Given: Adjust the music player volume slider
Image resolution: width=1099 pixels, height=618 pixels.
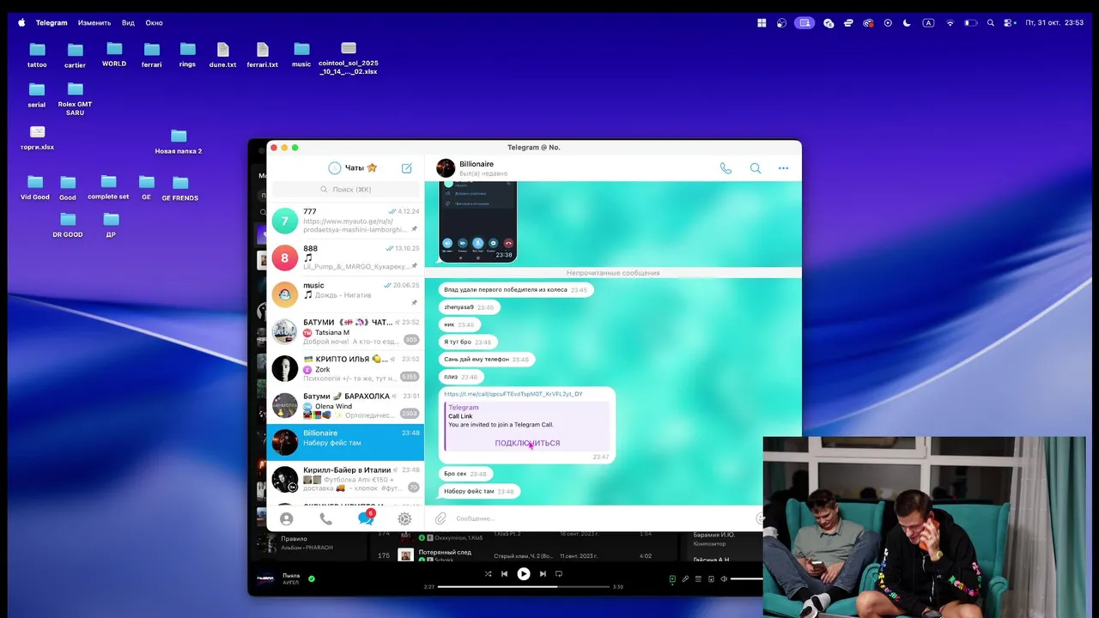Looking at the screenshot, I should pyautogui.click(x=746, y=579).
